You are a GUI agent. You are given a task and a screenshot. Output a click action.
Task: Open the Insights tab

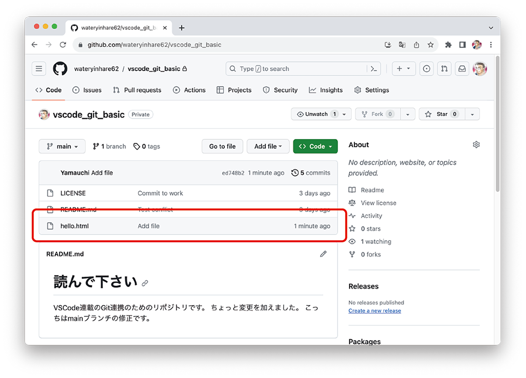pos(326,90)
